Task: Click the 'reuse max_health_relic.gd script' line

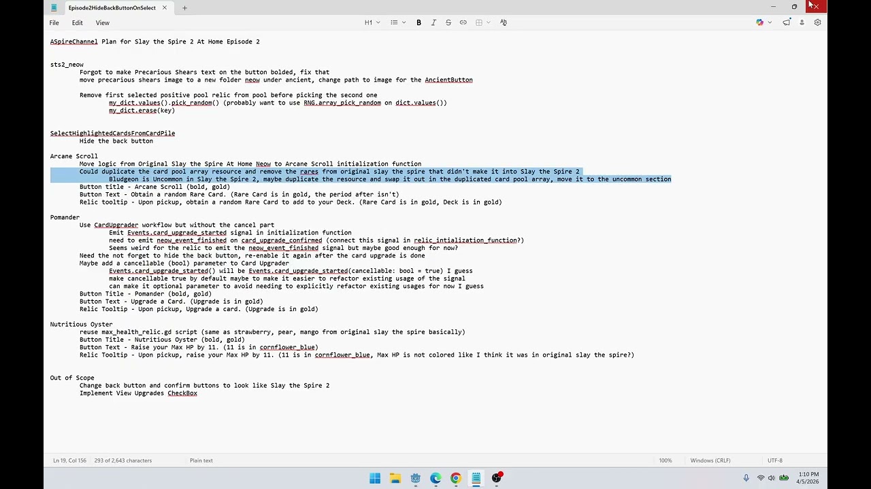Action: point(272,332)
